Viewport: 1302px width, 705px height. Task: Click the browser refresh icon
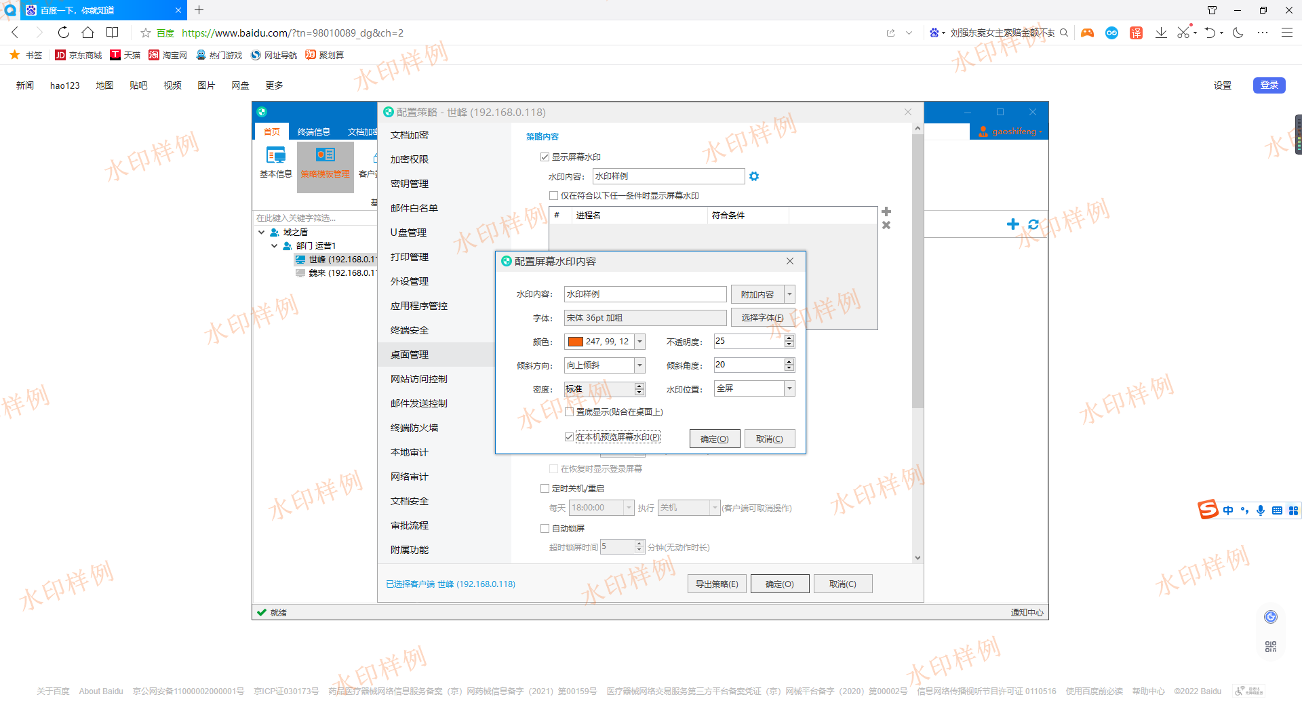pyautogui.click(x=63, y=33)
